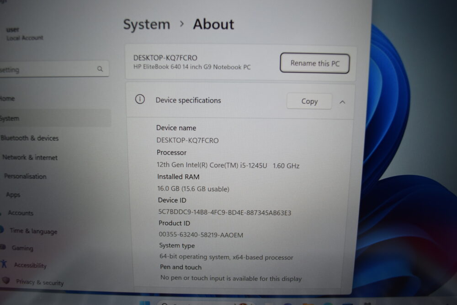
Task: Click the Device specifications info icon
Action: click(x=140, y=99)
